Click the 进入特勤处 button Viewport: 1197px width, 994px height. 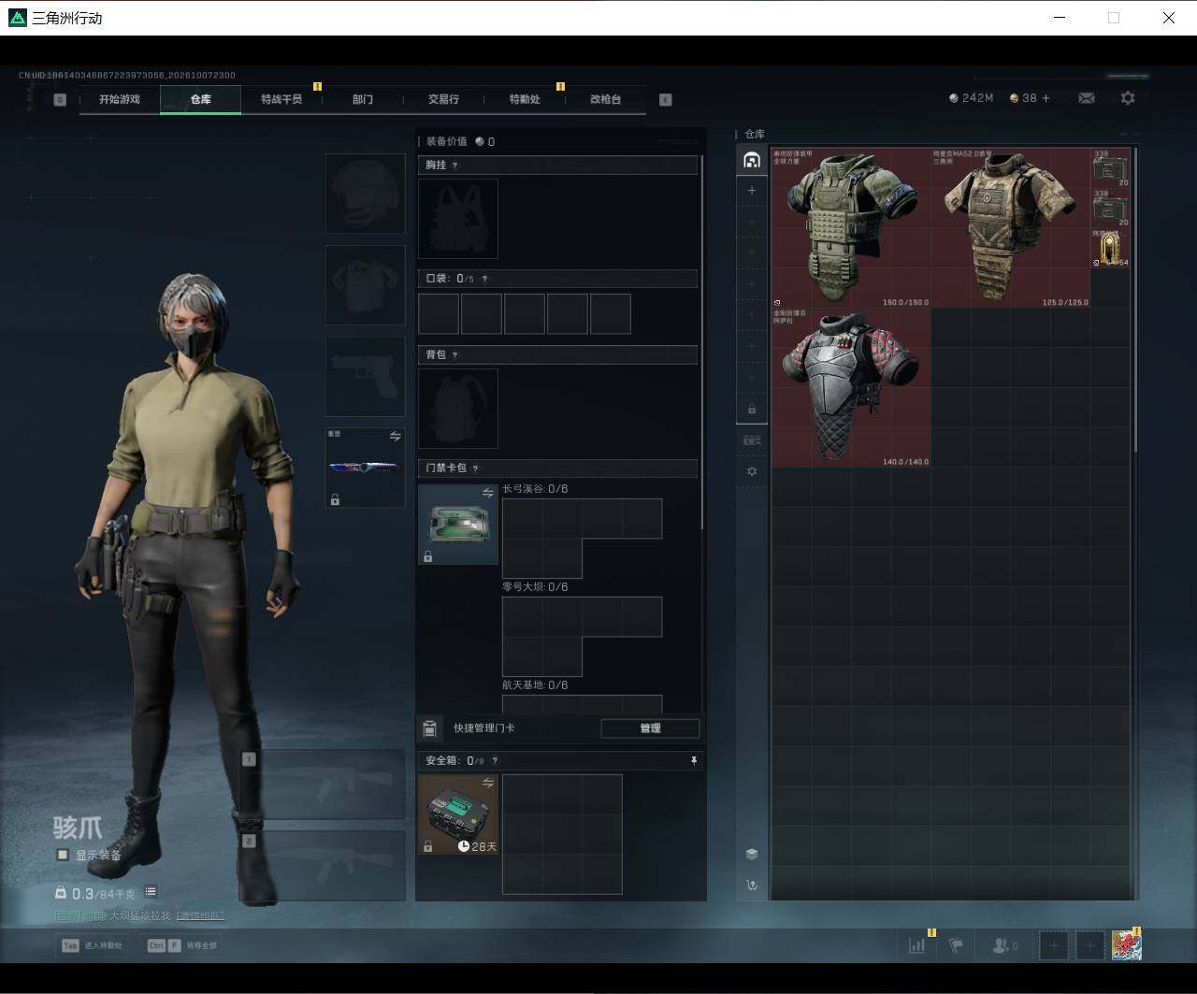(93, 945)
